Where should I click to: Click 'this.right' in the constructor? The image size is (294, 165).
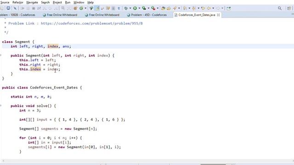[30, 65]
